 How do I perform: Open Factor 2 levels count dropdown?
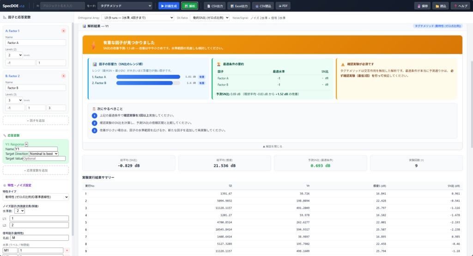point(14,100)
